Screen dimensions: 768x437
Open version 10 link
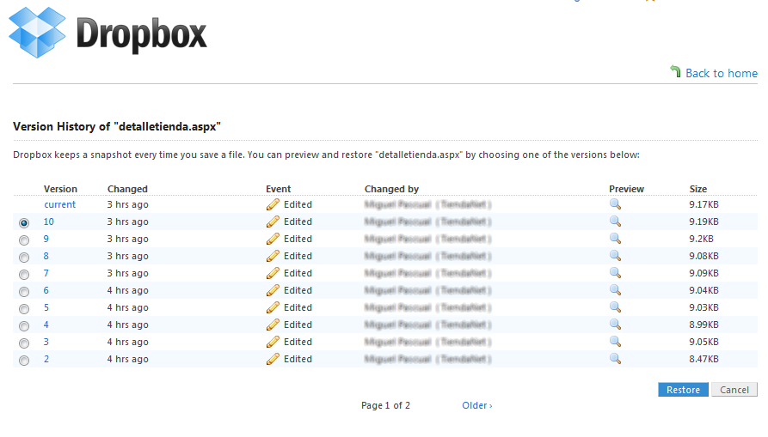48,222
